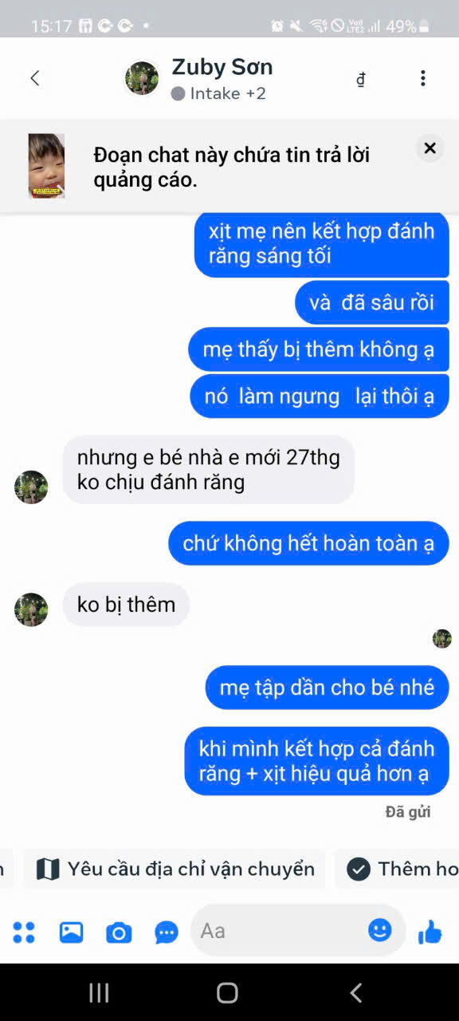Open the Zuby Sơn contact name

pyautogui.click(x=222, y=67)
